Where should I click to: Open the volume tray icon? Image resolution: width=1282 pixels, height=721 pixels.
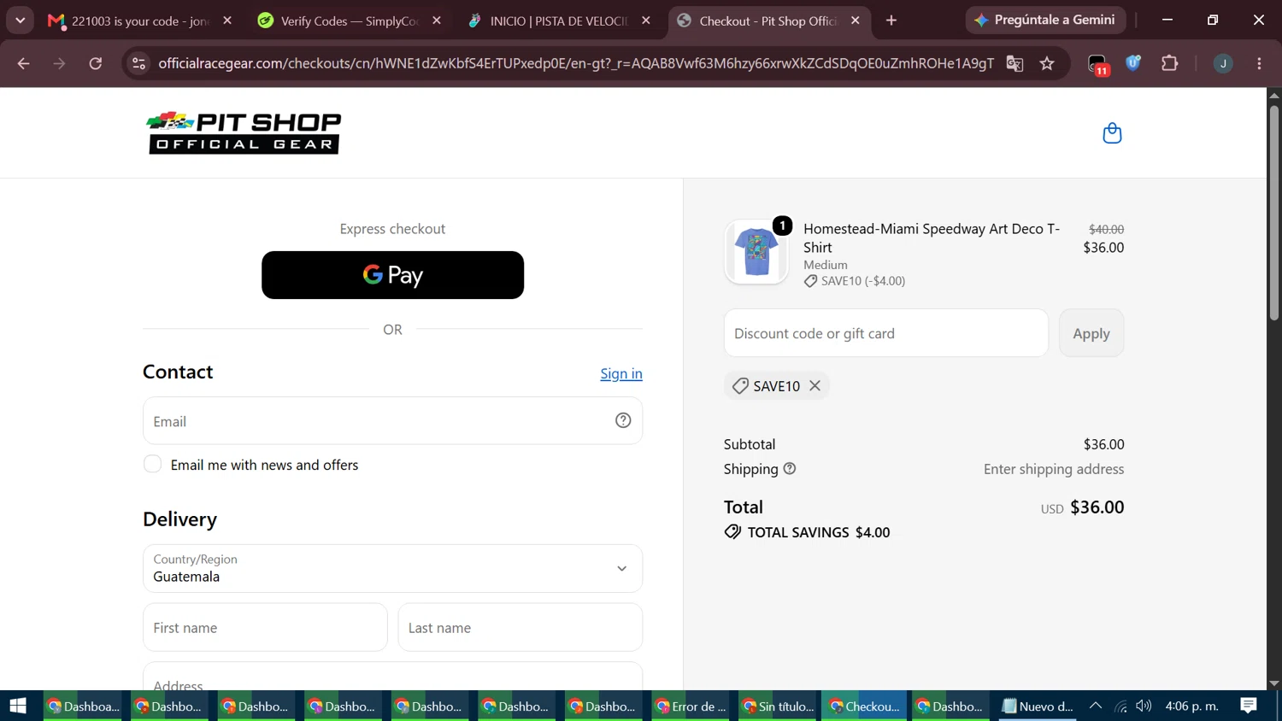(1144, 706)
